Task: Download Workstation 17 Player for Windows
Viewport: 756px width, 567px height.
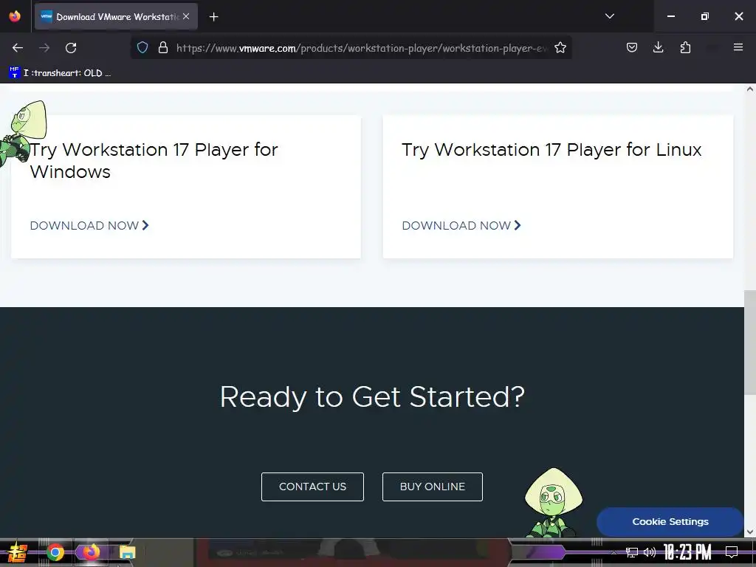Action: pos(89,226)
